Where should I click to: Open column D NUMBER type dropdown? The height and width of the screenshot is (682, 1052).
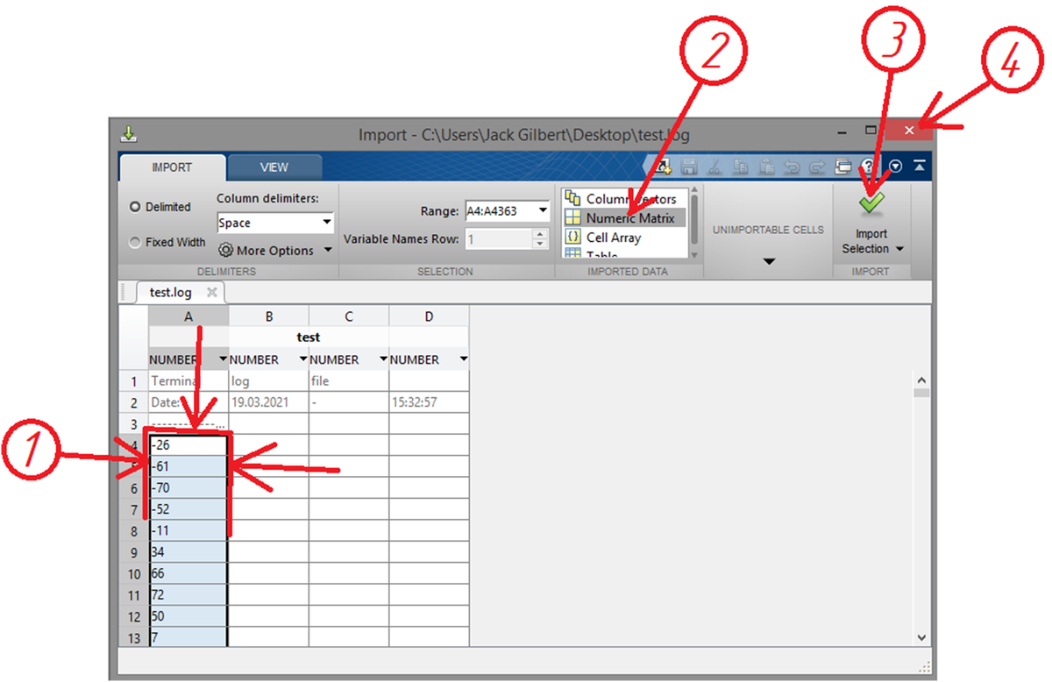coord(463,359)
